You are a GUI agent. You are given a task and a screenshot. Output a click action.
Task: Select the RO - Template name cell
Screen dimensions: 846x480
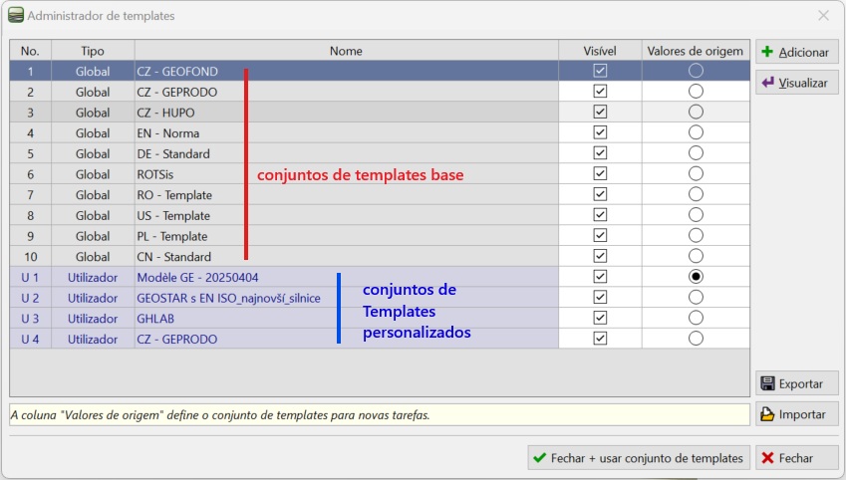click(347, 195)
